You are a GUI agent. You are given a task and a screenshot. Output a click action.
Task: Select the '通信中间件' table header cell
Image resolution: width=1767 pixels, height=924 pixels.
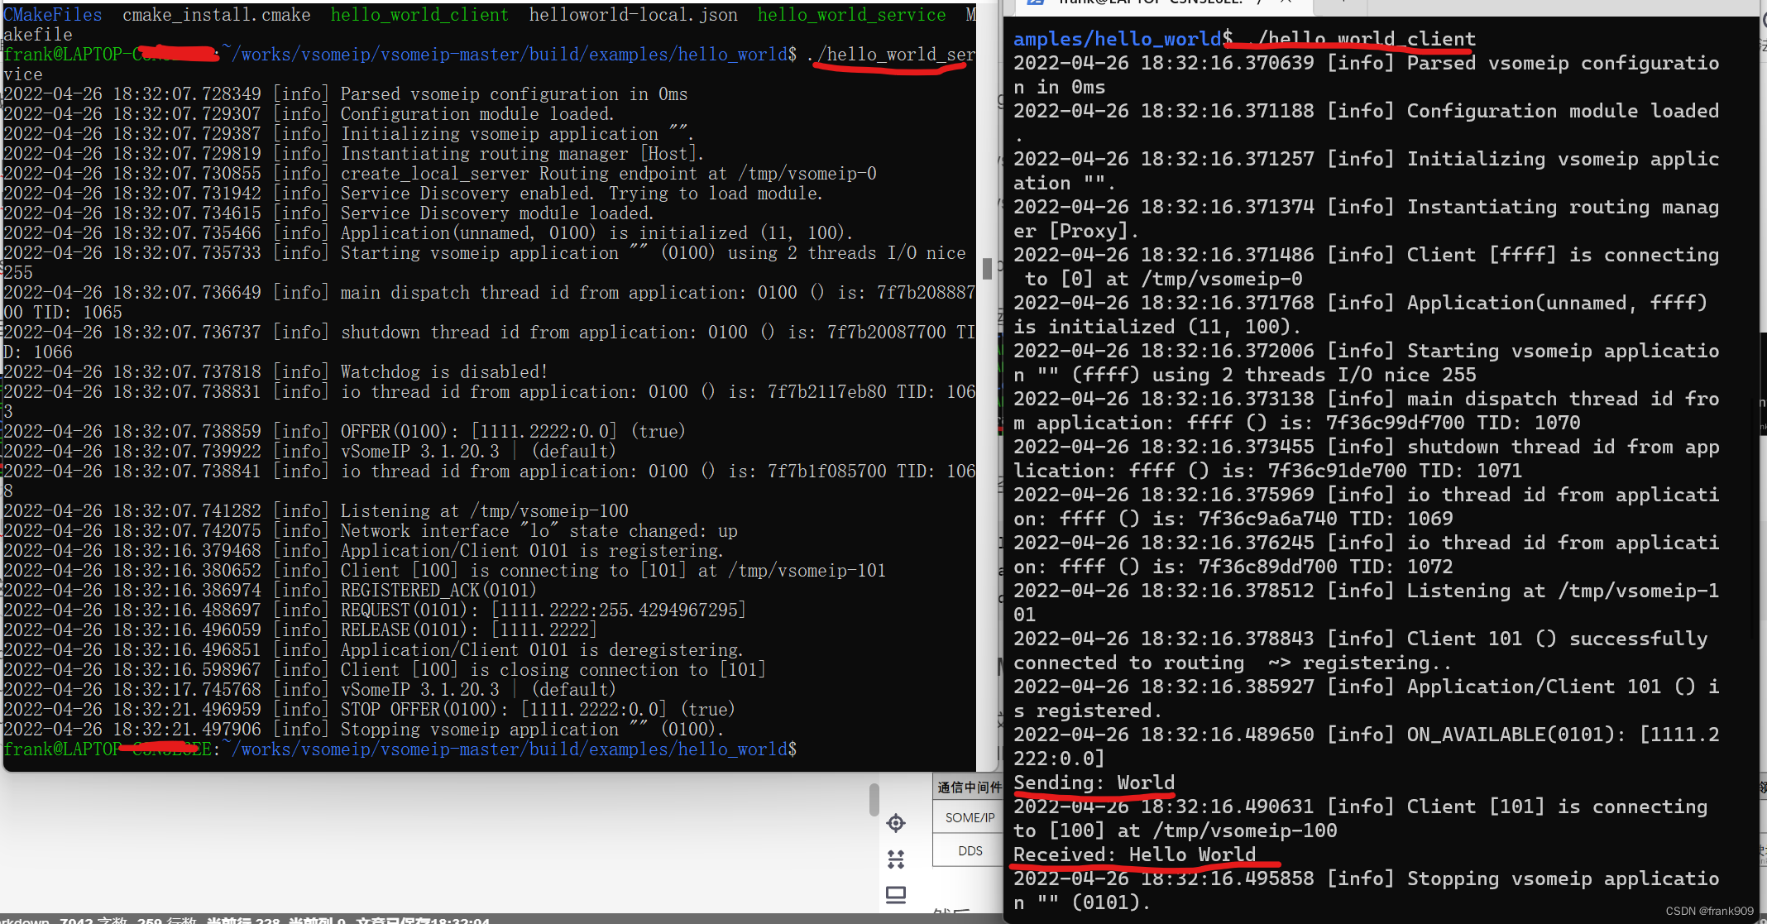(x=969, y=788)
